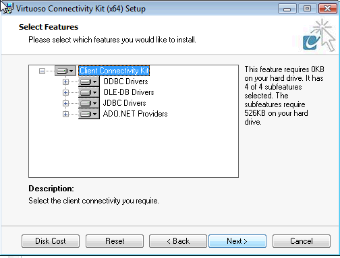Open install options dropdown for JDBC Drivers
Screen dimensions: 340x258
click(89, 103)
